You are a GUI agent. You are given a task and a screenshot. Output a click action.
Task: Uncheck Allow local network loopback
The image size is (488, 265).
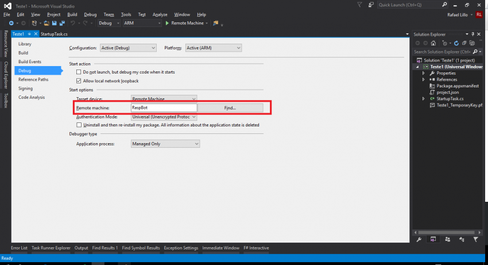[79, 81]
